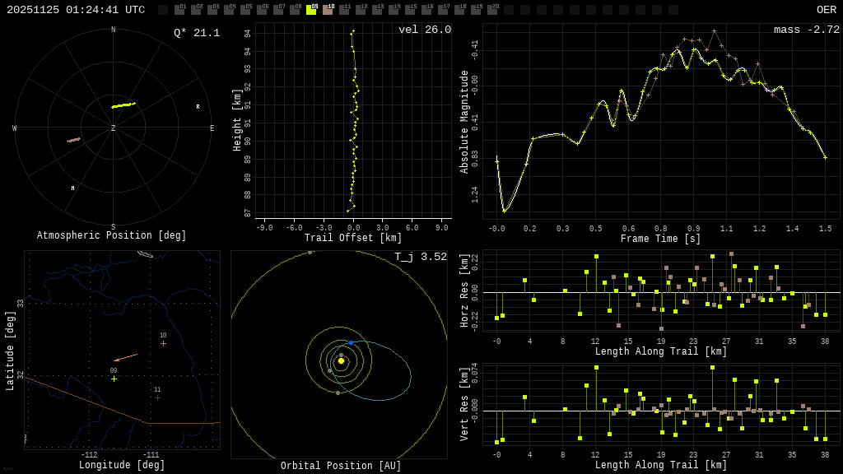
Task: Click the mass -2.72 readout
Action: click(x=806, y=30)
